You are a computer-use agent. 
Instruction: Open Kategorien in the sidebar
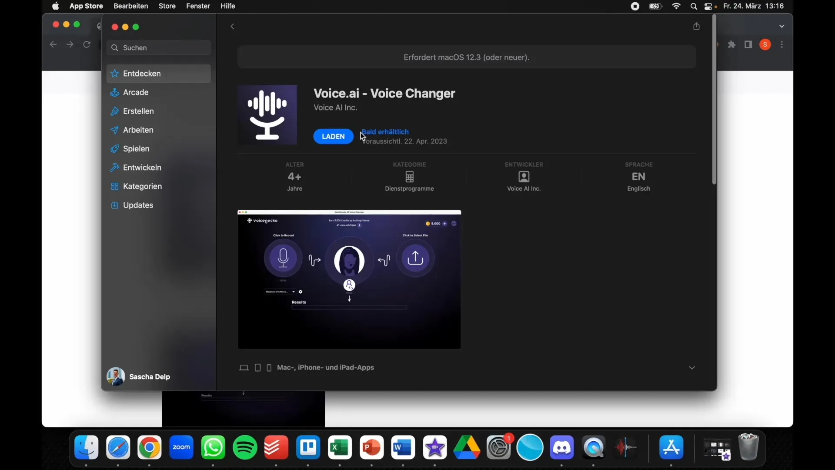pos(159,187)
